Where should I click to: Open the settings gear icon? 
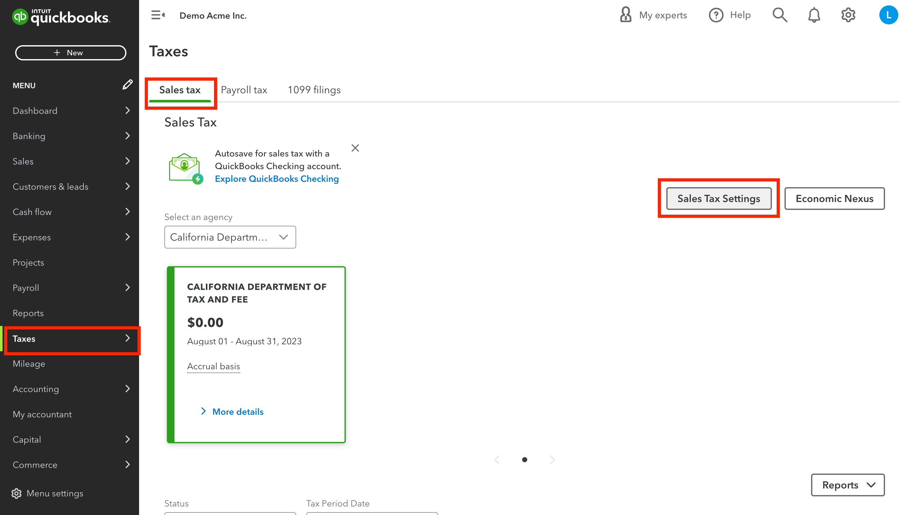848,15
